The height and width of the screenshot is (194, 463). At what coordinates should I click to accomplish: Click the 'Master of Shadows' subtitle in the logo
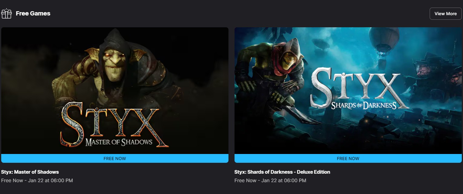click(x=119, y=142)
